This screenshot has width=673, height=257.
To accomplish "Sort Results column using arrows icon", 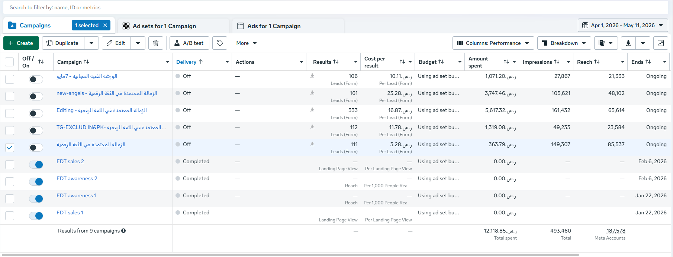I will tap(336, 62).
